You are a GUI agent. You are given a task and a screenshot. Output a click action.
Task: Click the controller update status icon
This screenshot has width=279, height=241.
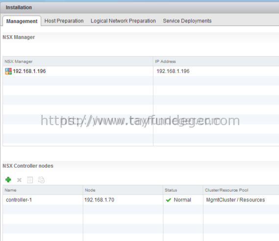(41, 180)
